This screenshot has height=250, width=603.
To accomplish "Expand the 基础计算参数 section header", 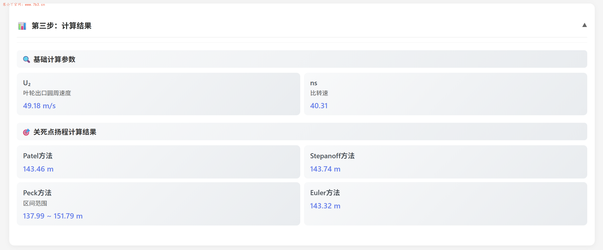I will (301, 59).
